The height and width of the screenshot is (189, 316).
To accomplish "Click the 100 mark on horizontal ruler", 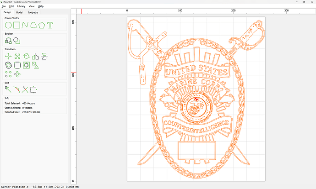I will (180, 10).
